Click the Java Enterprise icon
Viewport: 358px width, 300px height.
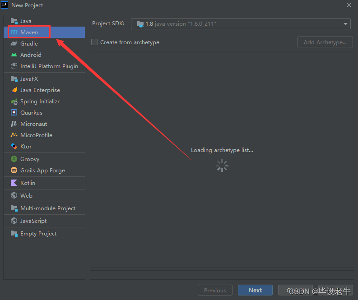[14, 90]
